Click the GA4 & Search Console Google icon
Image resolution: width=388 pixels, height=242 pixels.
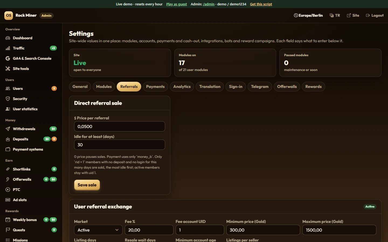pyautogui.click(x=8, y=58)
